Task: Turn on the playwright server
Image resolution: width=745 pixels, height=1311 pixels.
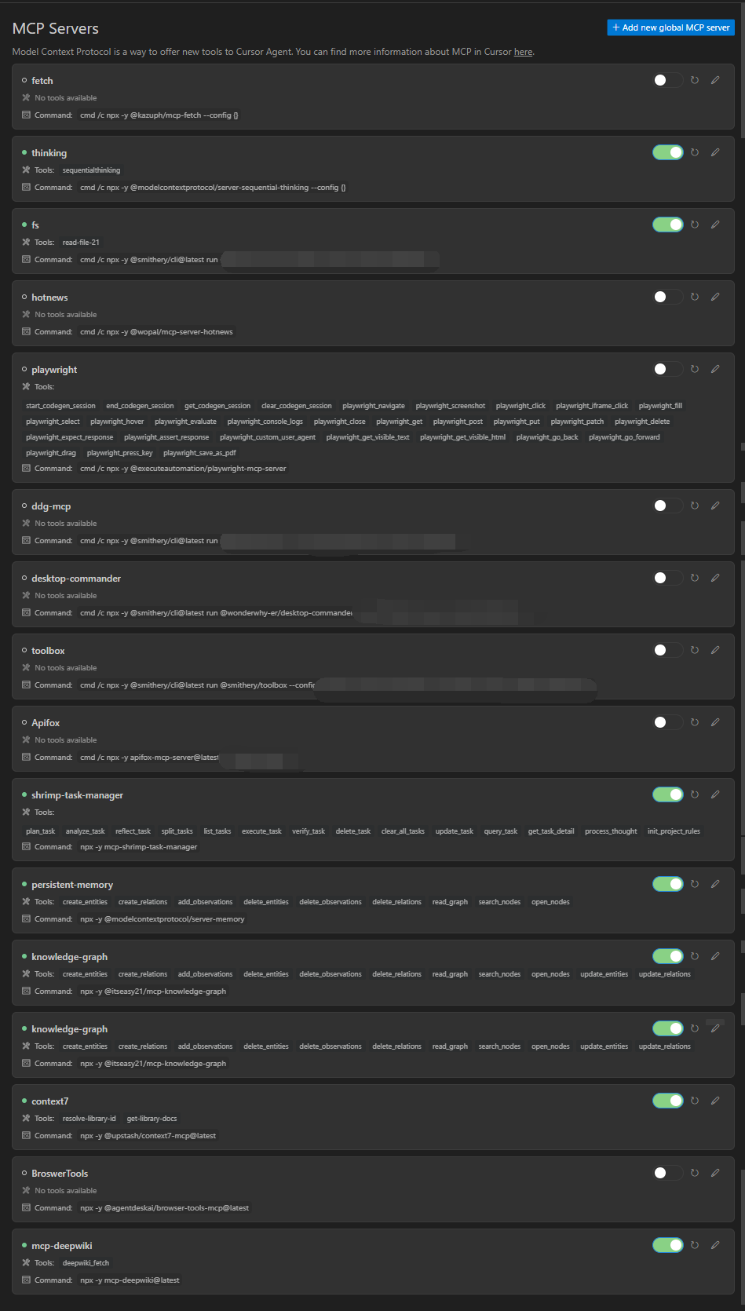Action: point(668,369)
